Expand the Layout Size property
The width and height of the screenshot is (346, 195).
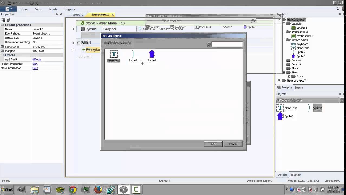(x=2, y=47)
